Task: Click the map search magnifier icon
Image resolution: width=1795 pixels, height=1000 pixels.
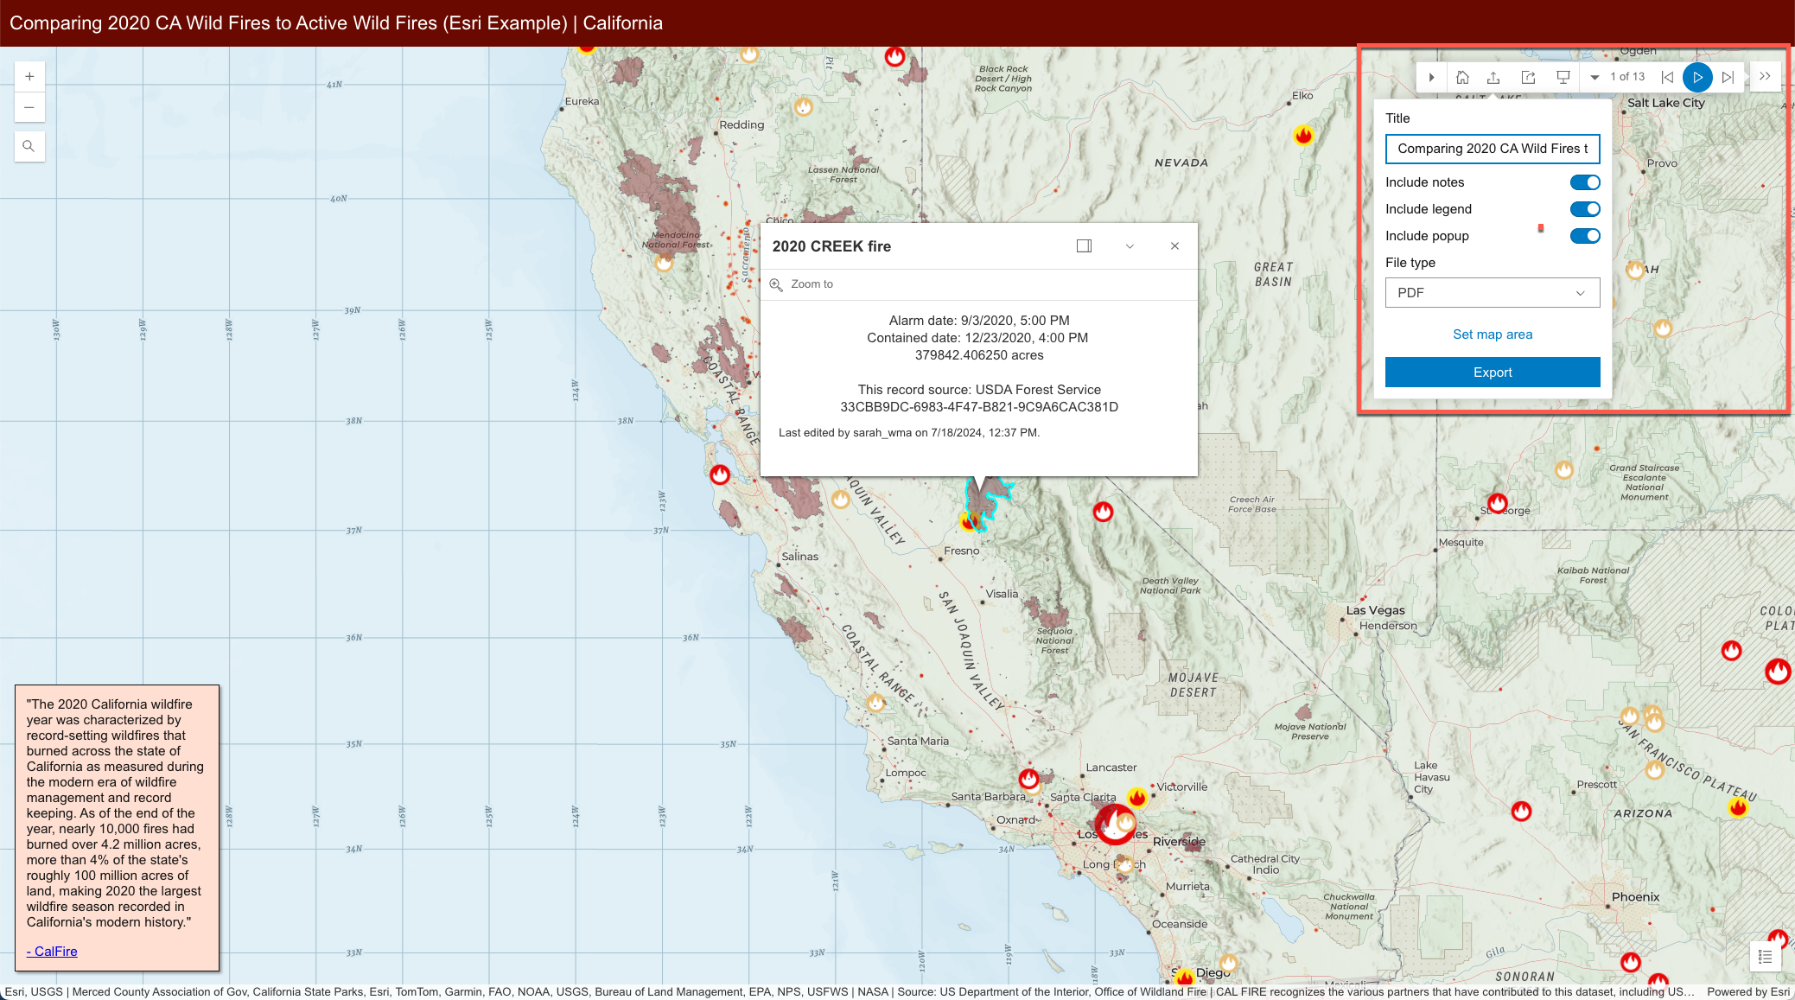Action: 29,146
